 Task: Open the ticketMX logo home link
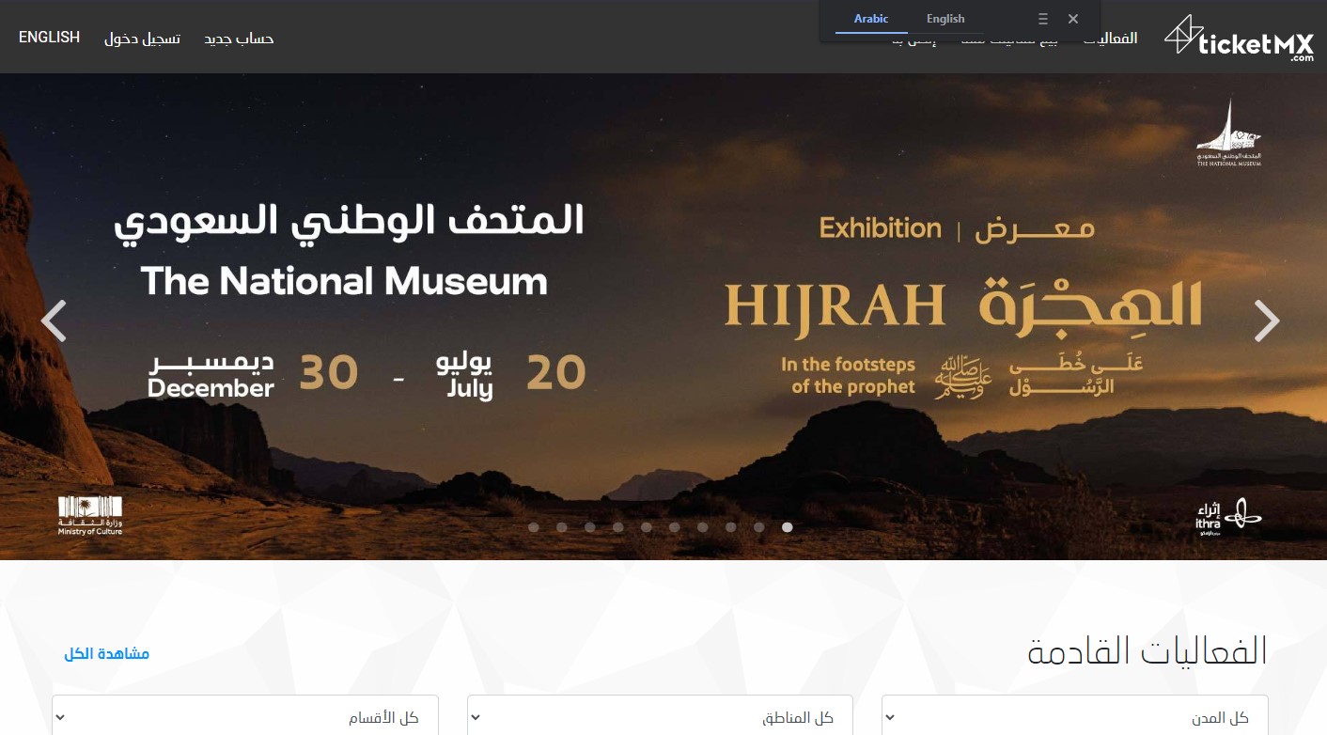pyautogui.click(x=1239, y=39)
